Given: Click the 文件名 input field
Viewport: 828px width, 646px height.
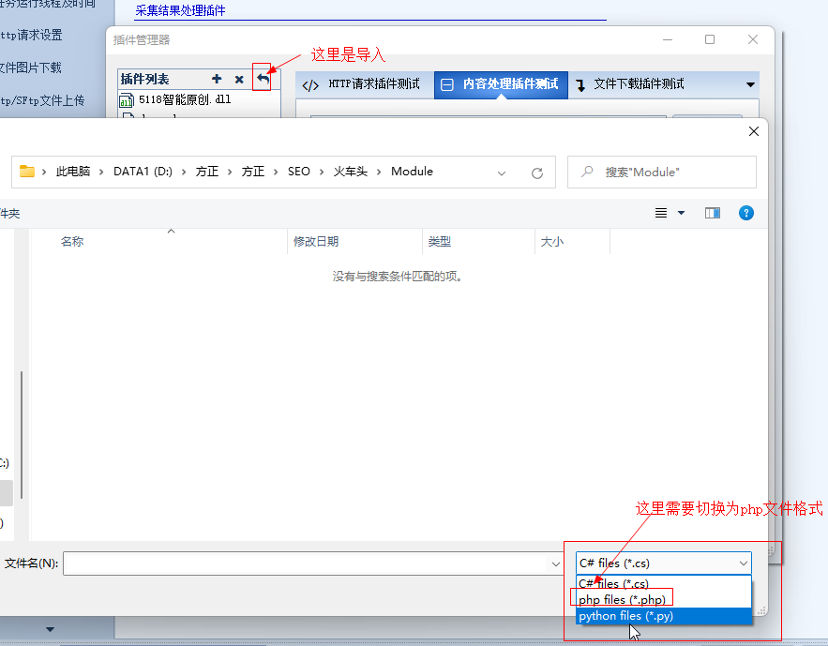Looking at the screenshot, I should click(307, 563).
